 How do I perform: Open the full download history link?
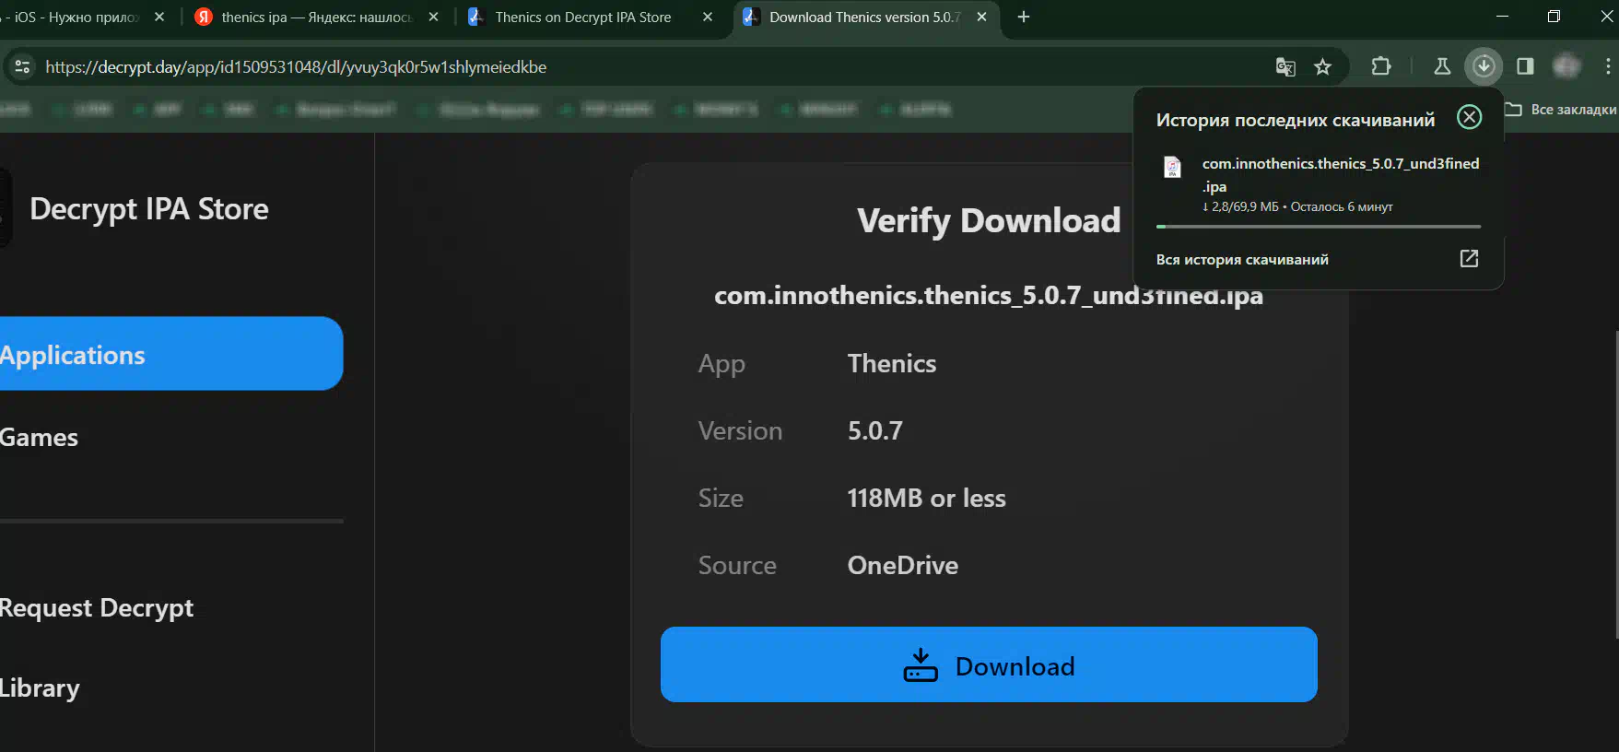1242,259
